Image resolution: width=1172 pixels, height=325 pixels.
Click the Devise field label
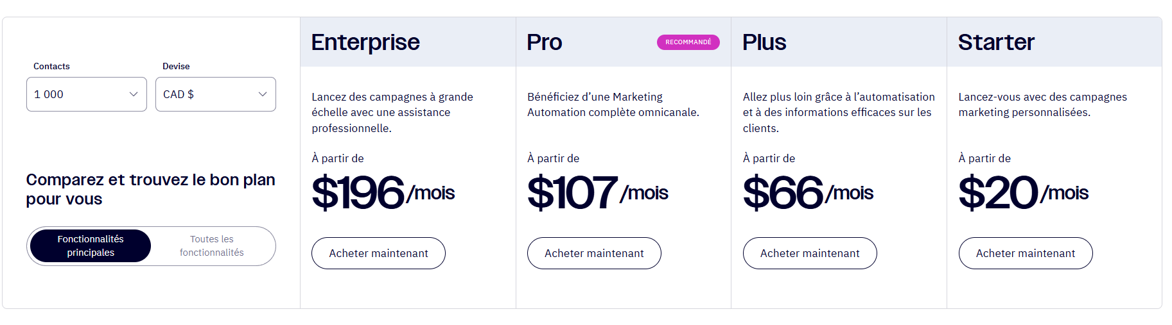(176, 66)
